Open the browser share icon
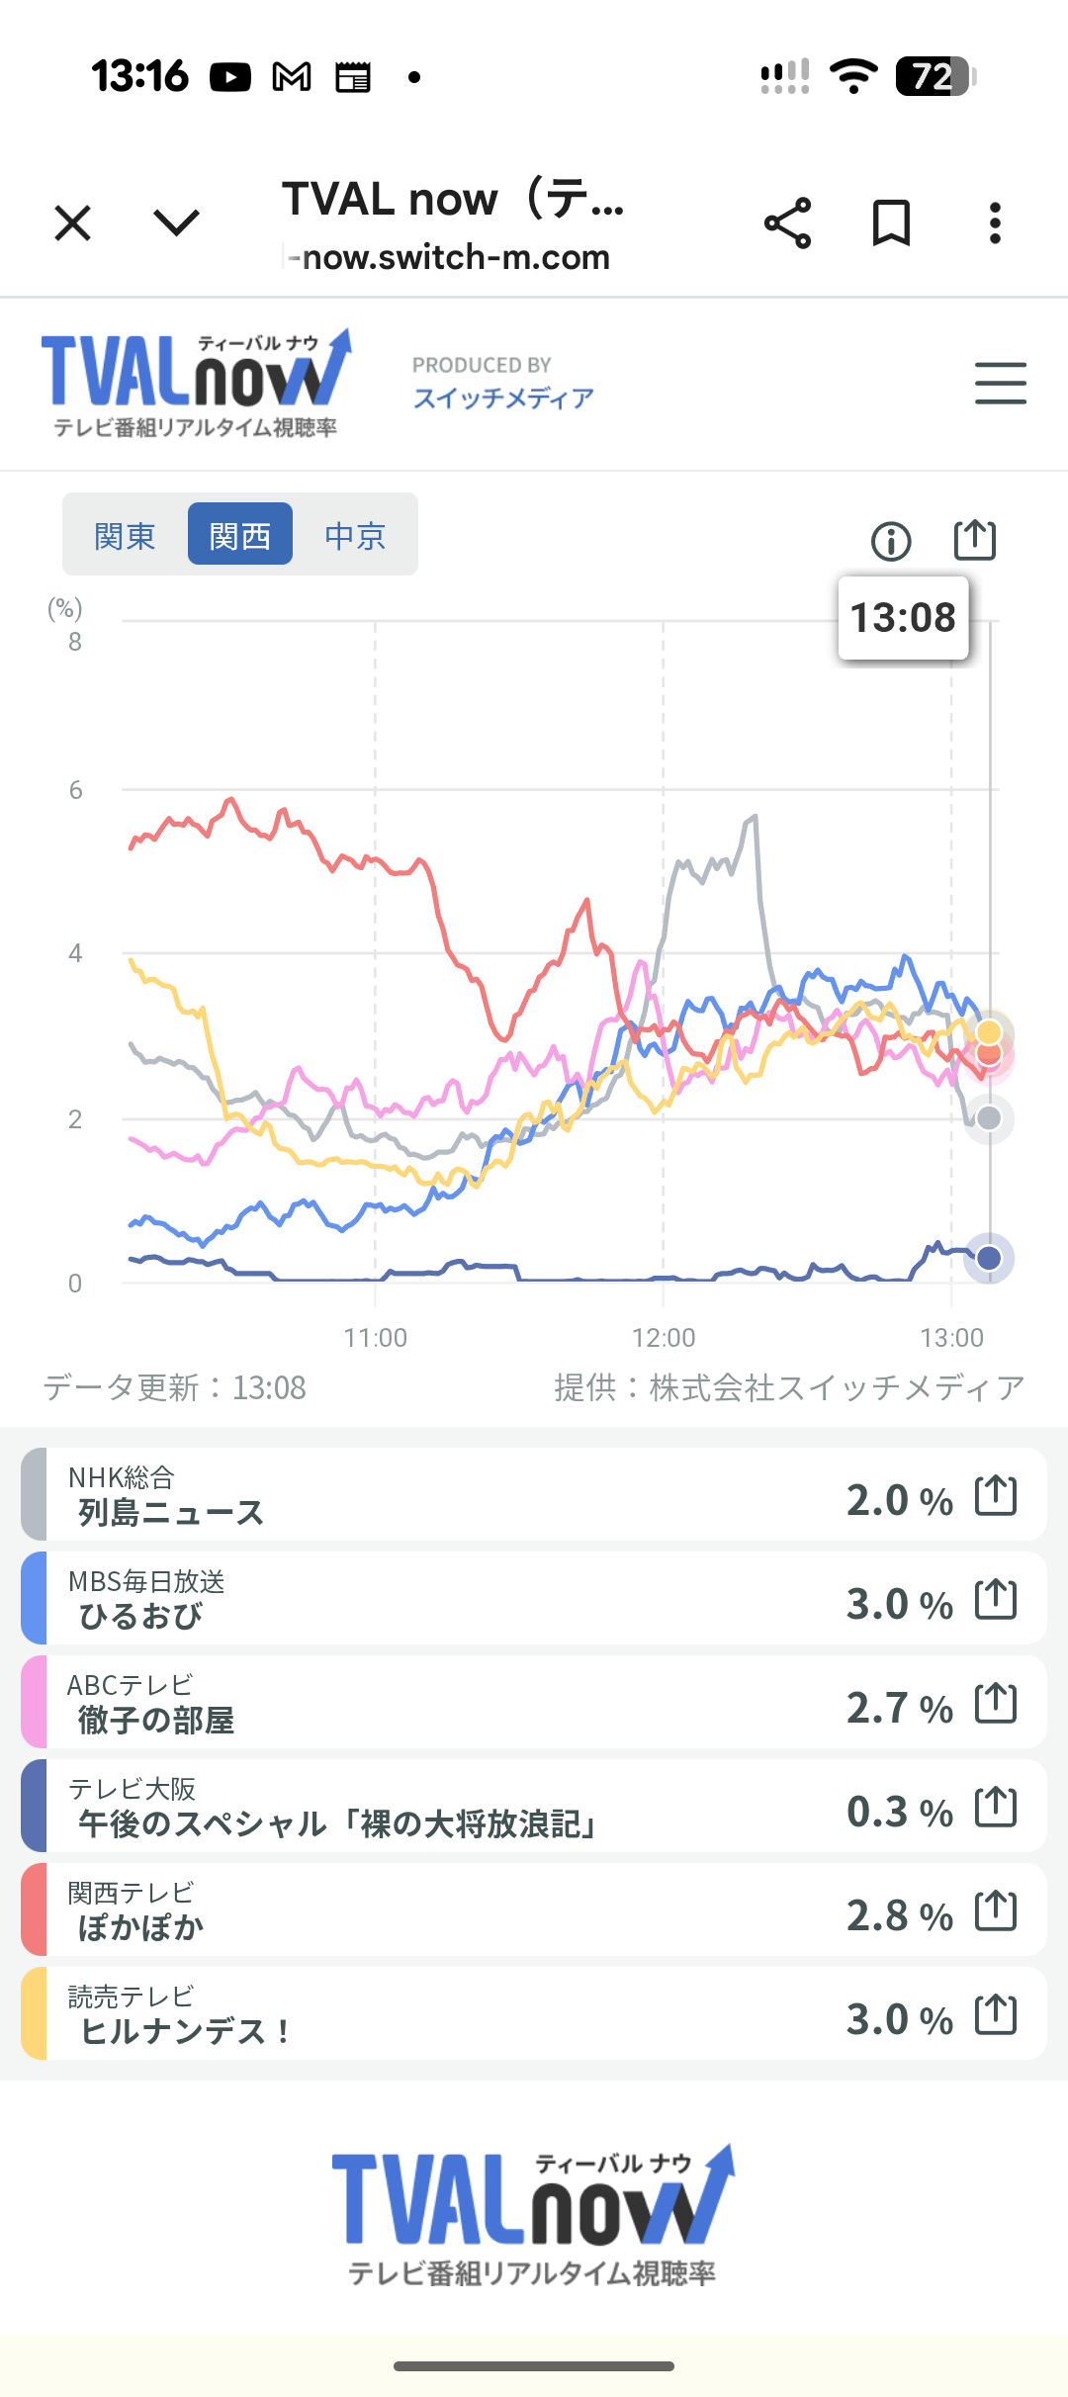The width and height of the screenshot is (1068, 2397). coord(787,223)
